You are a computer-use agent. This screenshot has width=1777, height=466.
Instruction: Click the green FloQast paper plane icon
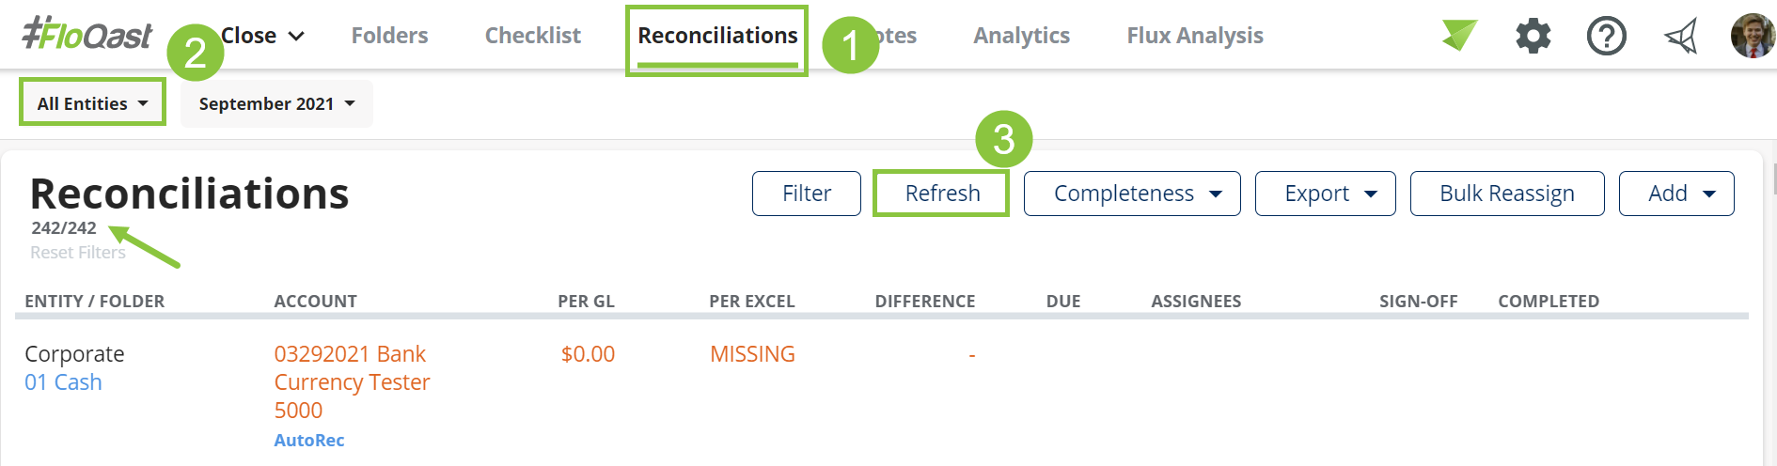tap(1459, 35)
